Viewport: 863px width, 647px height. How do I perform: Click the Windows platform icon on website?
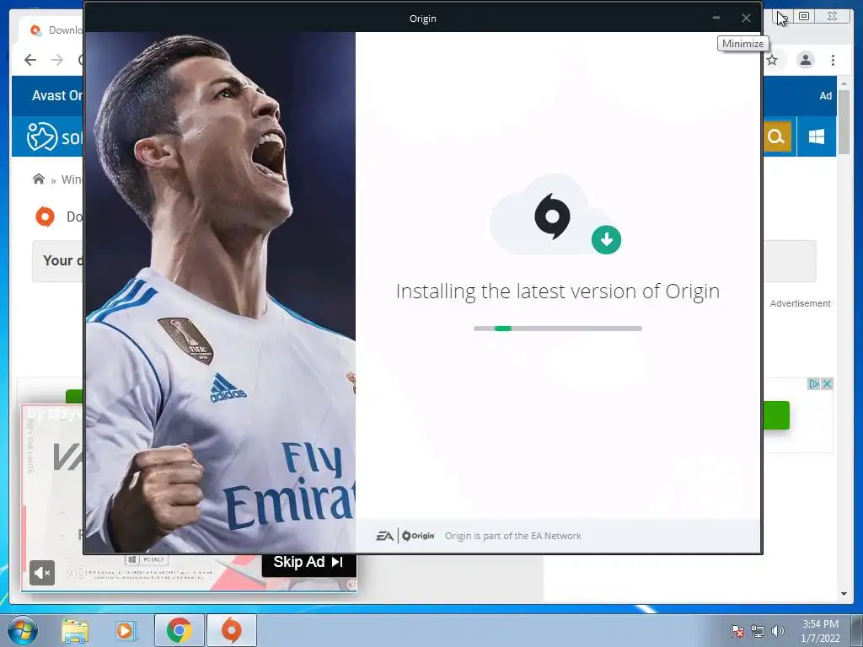point(816,136)
